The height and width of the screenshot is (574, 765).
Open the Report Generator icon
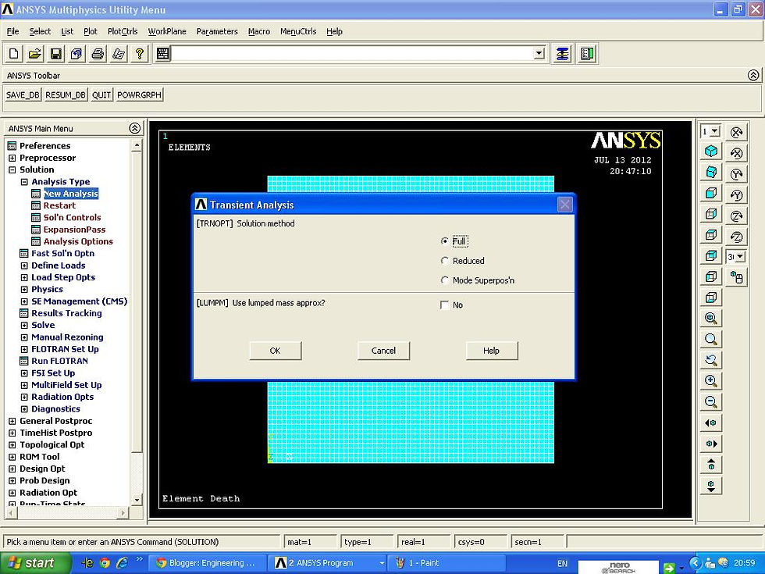119,54
